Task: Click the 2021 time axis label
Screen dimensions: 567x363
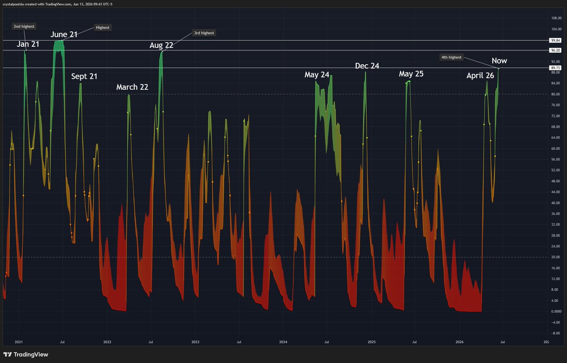Action: tap(19, 341)
